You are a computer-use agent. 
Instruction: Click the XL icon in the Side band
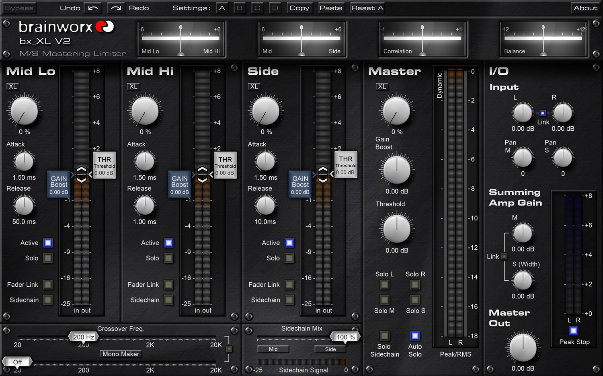[x=253, y=86]
